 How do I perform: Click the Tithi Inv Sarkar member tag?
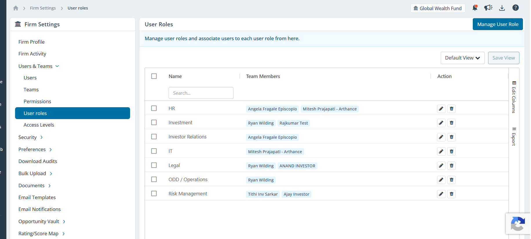pyautogui.click(x=263, y=194)
